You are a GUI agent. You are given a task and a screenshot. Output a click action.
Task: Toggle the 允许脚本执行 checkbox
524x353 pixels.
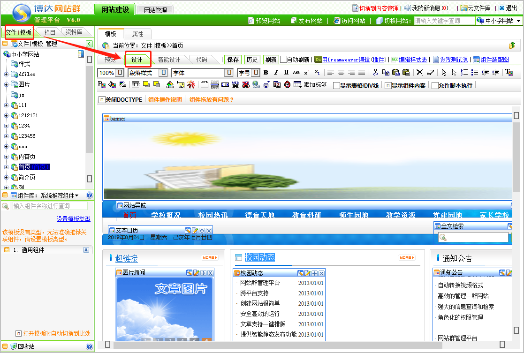pyautogui.click(x=435, y=85)
